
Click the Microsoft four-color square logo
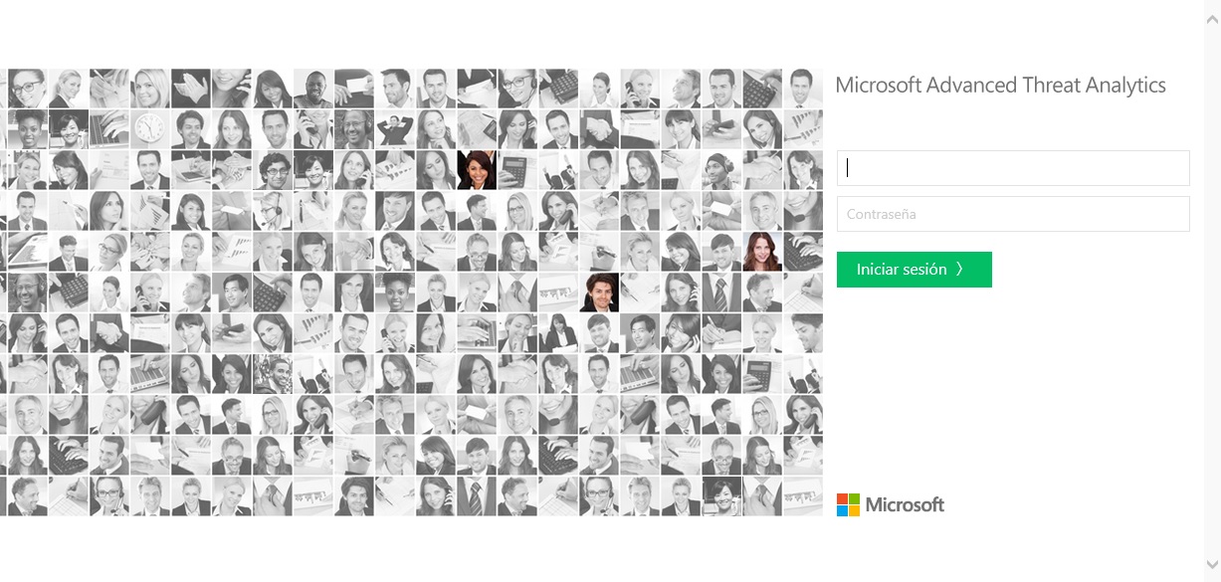tap(848, 504)
